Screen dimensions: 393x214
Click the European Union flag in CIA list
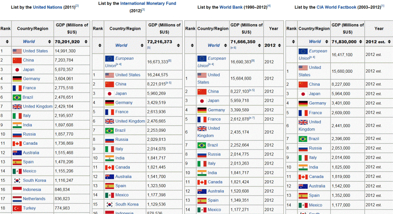click(303, 51)
